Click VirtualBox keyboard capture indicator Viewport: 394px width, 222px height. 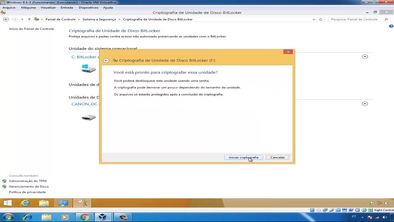(x=370, y=210)
